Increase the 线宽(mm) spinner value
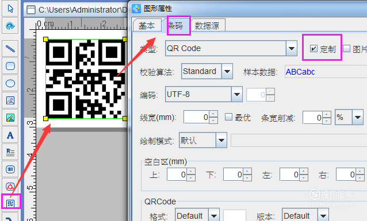 pos(213,114)
